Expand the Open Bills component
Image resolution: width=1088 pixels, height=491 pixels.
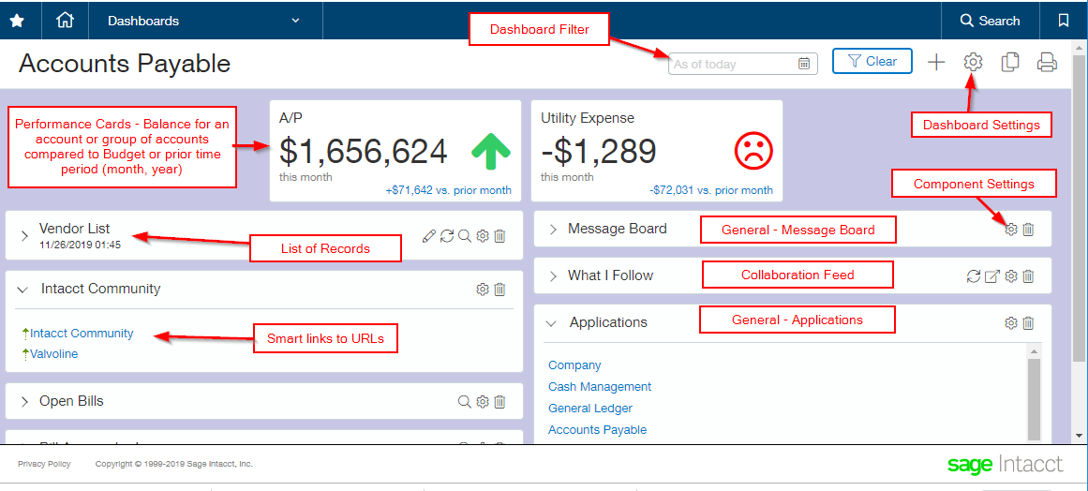25,402
